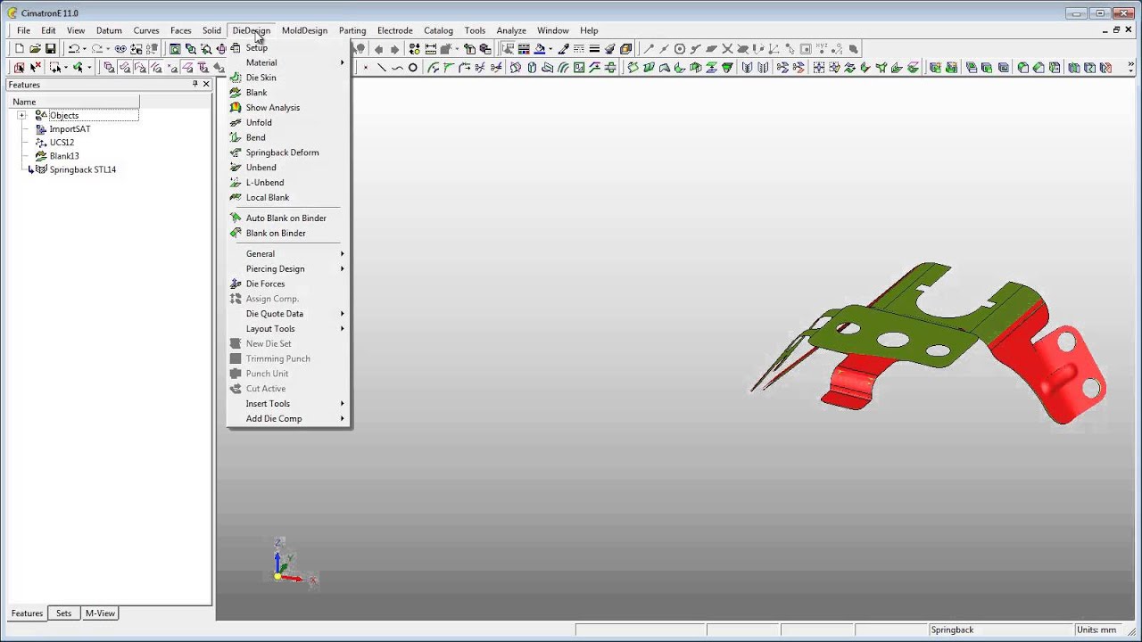Open the line thickness icon
Image resolution: width=1142 pixels, height=642 pixels.
tap(594, 49)
